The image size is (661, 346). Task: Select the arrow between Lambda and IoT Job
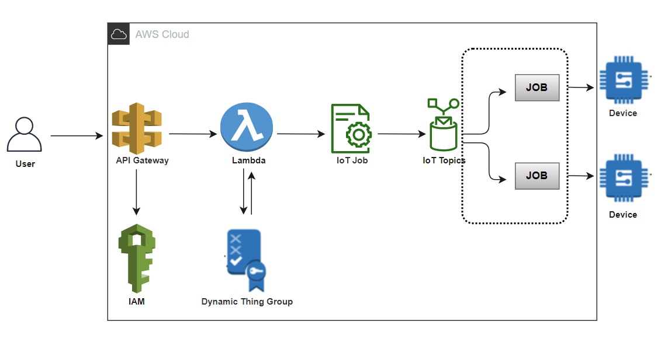click(299, 134)
